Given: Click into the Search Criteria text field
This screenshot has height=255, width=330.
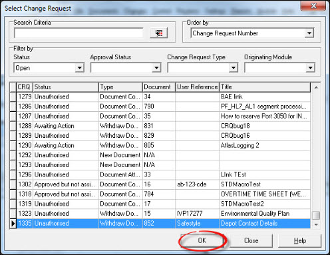Looking at the screenshot, I should pos(79,33).
